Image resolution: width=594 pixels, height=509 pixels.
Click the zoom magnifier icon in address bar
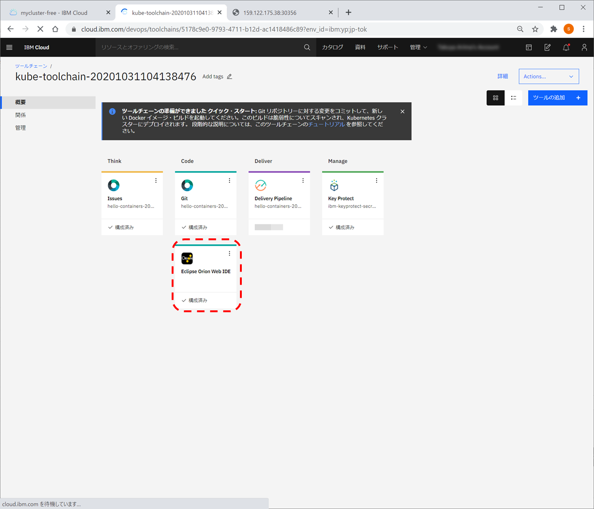520,29
